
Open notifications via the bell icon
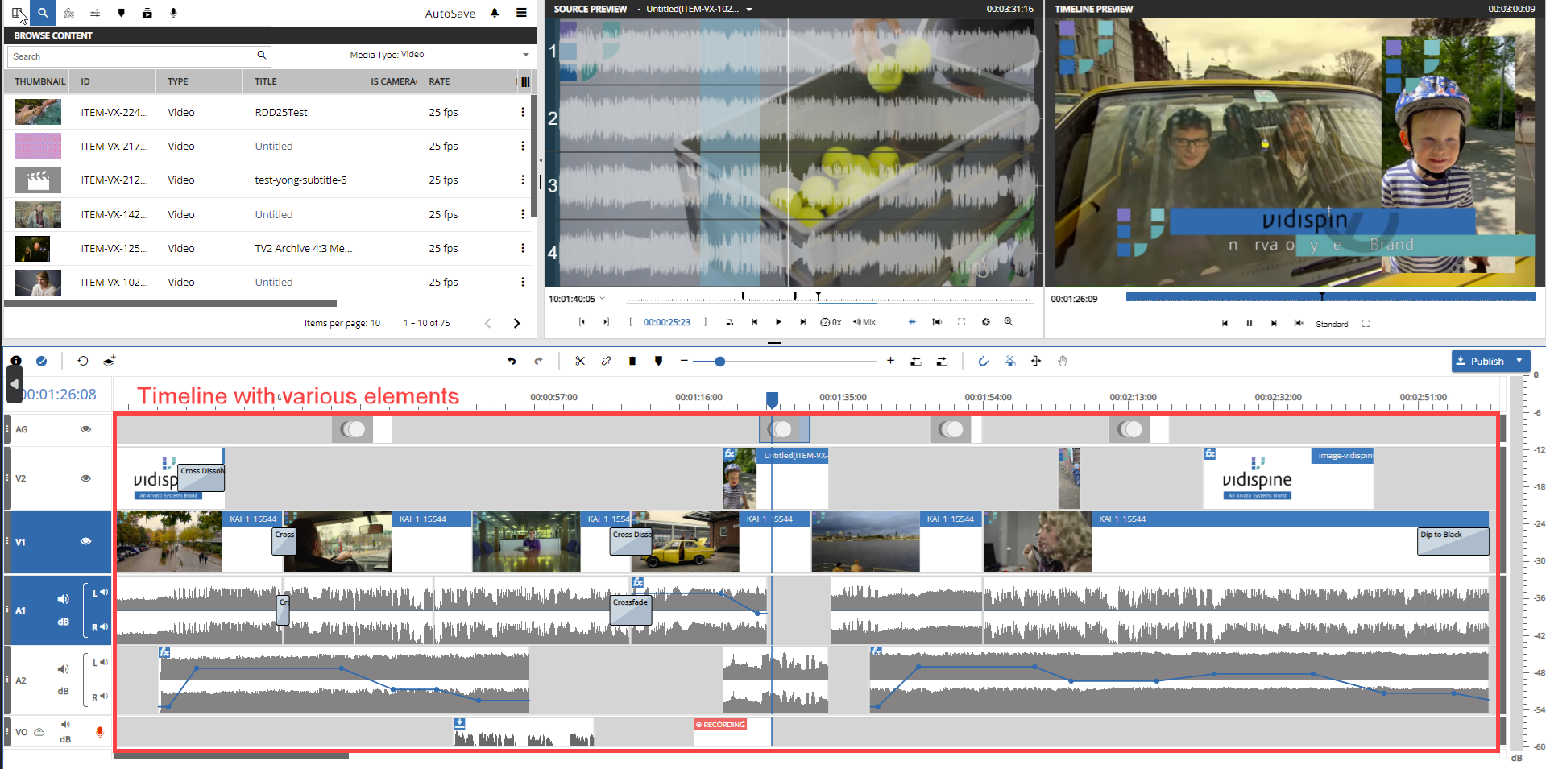point(494,13)
